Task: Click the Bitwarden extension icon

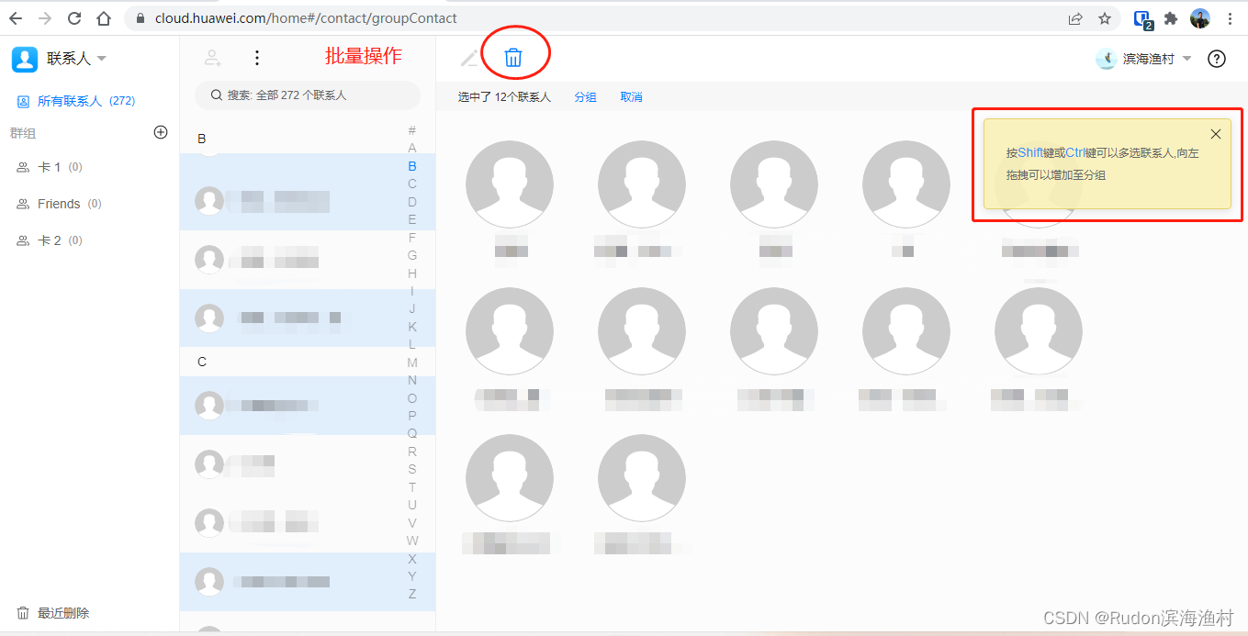Action: click(1142, 19)
